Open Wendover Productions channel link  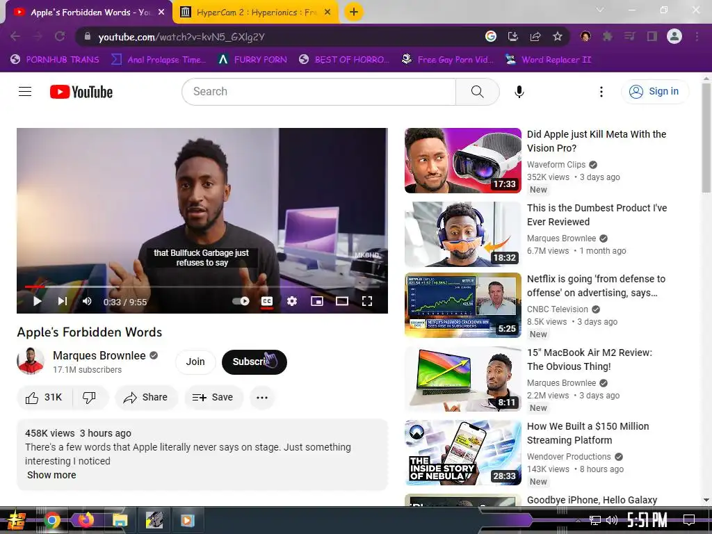click(569, 457)
